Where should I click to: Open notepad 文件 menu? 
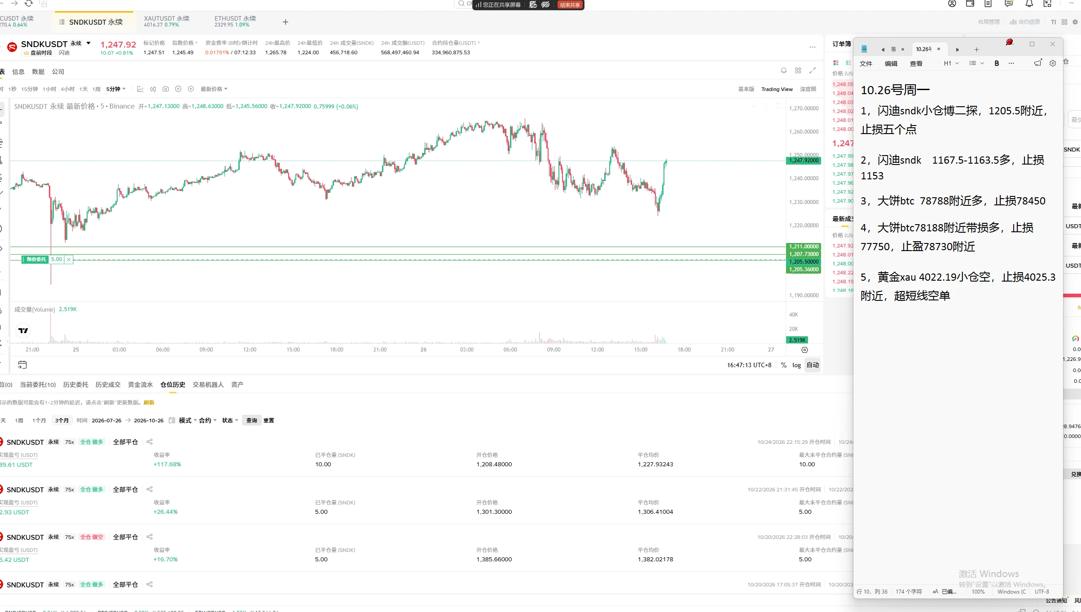click(x=866, y=64)
